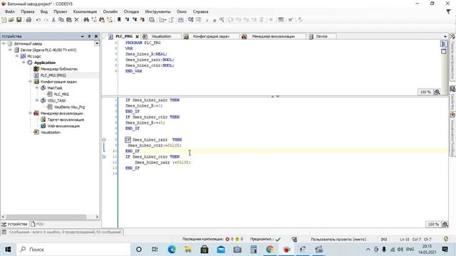This screenshot has height=256, width=456.
Task: Collapse the MainTask tree node
Action: 37,87
